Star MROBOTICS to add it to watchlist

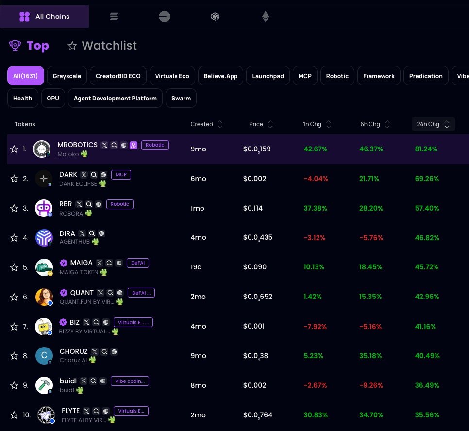[x=14, y=149]
